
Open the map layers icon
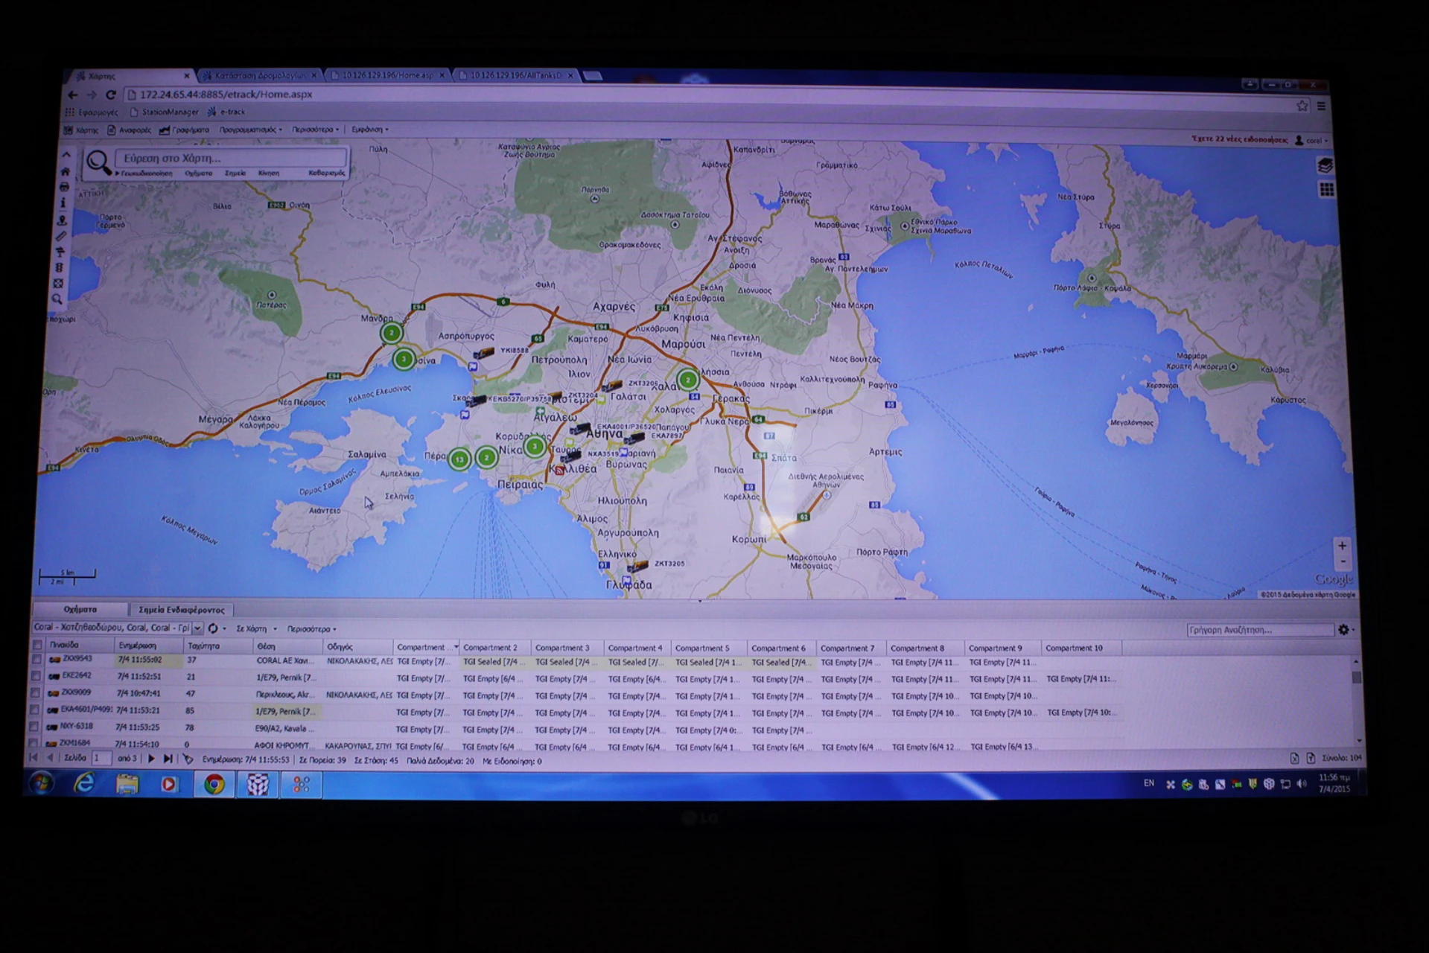[x=1325, y=166]
